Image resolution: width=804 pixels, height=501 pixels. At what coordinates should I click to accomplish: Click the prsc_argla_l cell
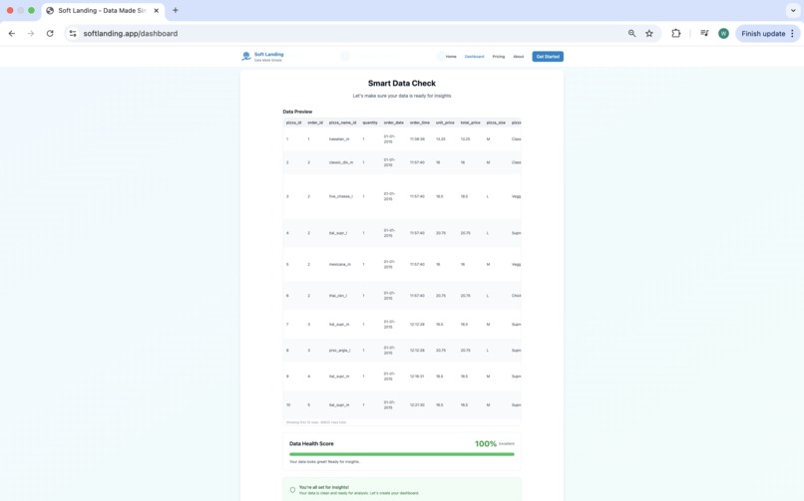(x=339, y=351)
